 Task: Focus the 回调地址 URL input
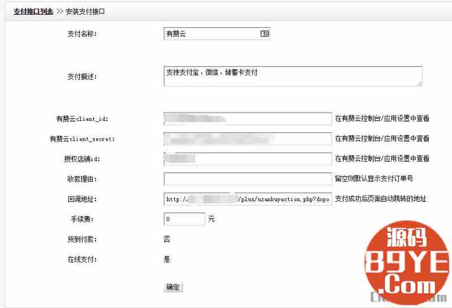tap(247, 199)
